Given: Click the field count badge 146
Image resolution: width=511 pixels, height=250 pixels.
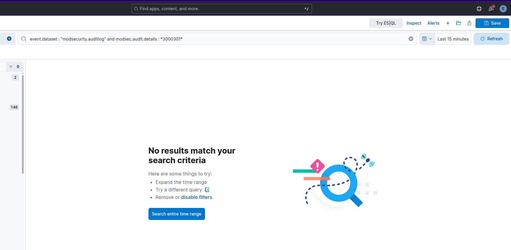Looking at the screenshot, I should [14, 107].
